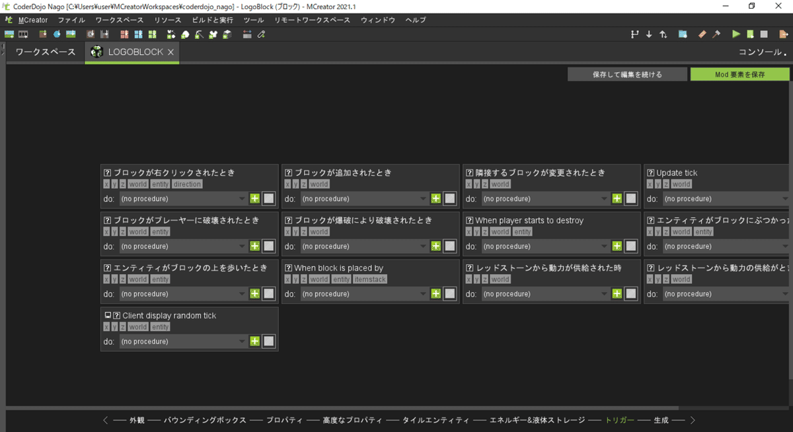This screenshot has height=432, width=793.
Task: Click the push changes up-arrow toolbar icon
Action: 663,34
